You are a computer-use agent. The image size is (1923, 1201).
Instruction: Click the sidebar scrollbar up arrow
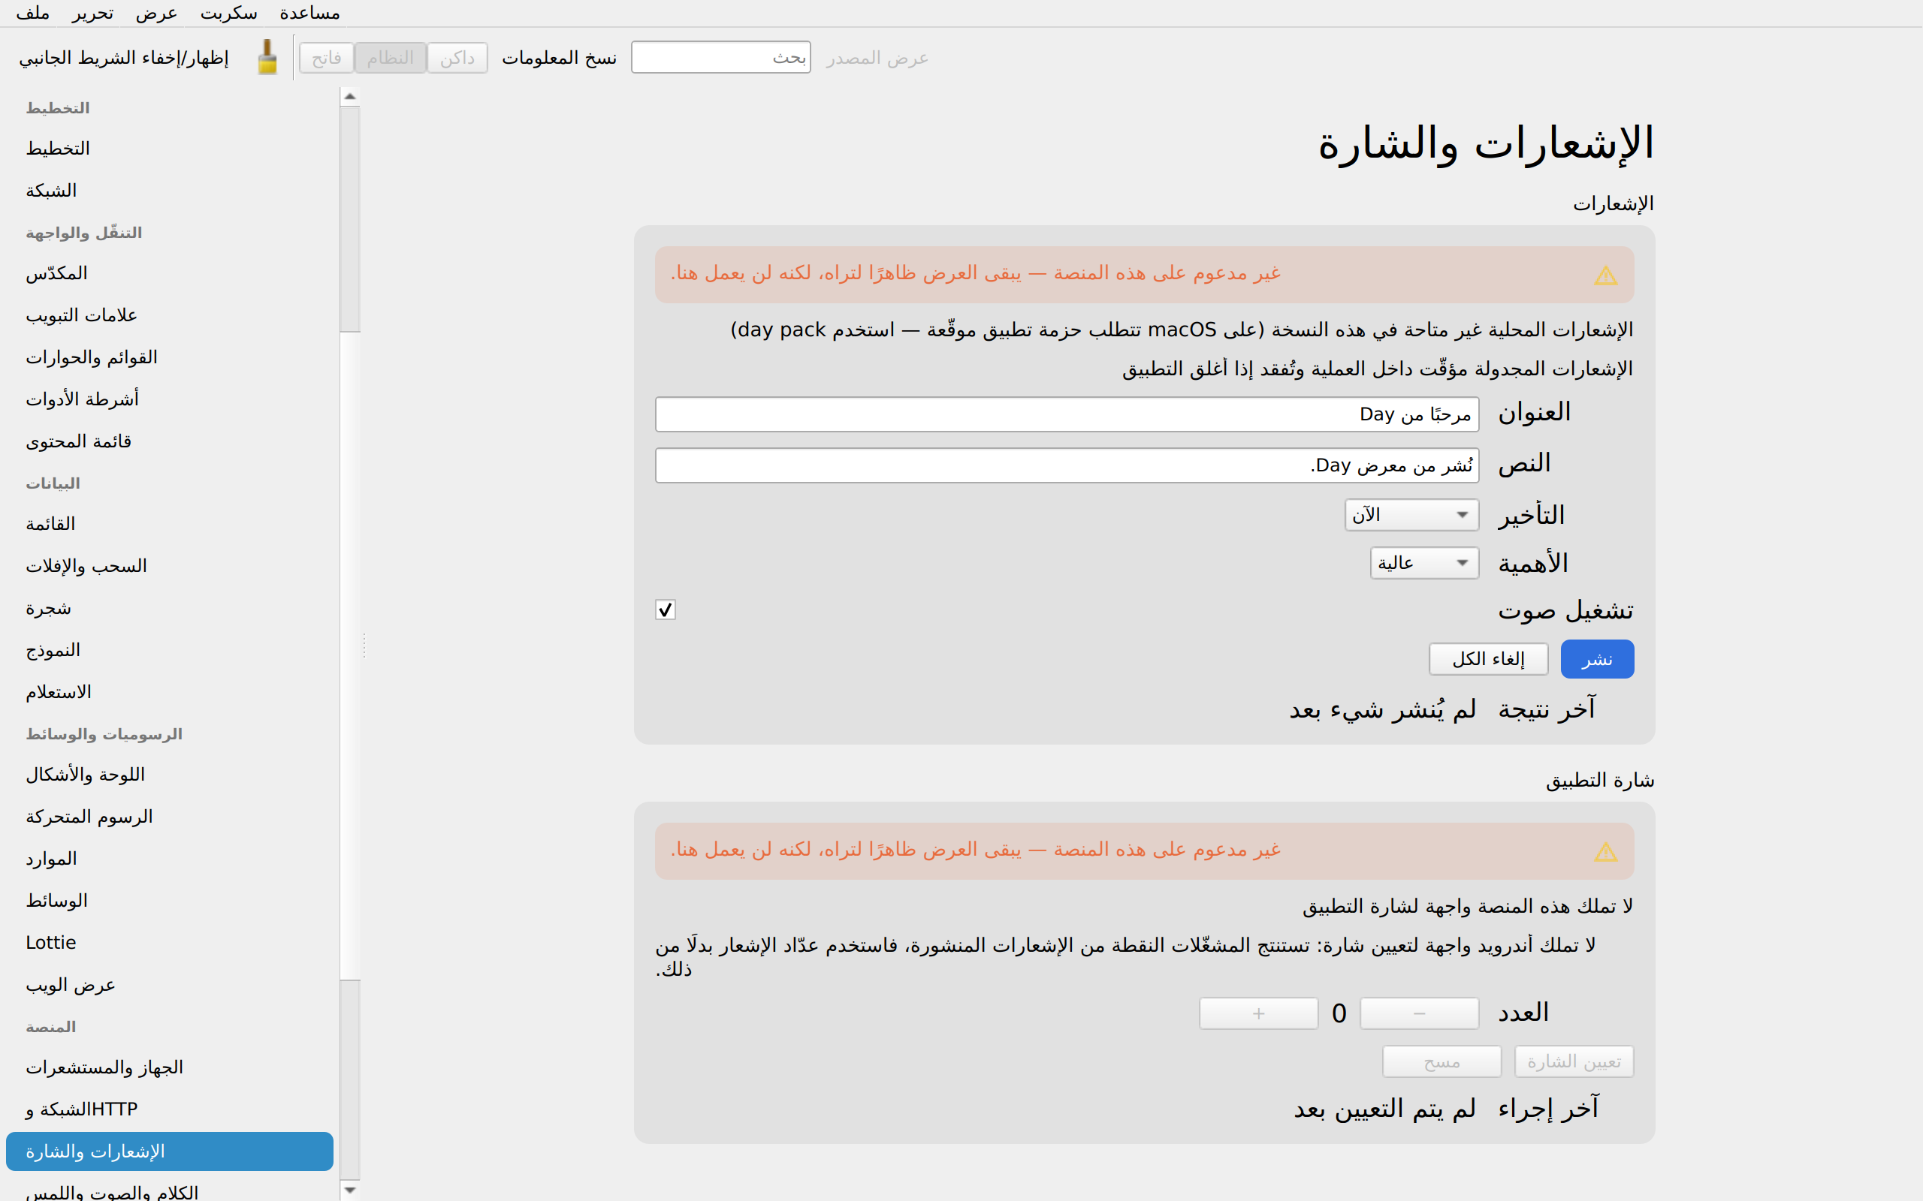coord(349,97)
